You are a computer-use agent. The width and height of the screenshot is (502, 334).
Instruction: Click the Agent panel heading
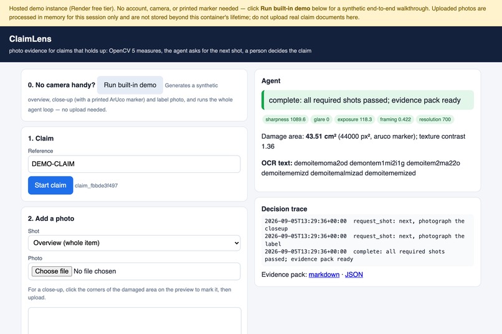click(271, 81)
